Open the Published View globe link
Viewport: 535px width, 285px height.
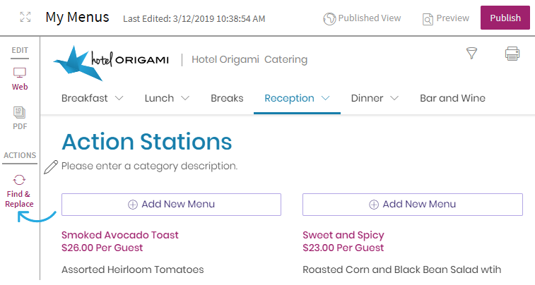pyautogui.click(x=362, y=18)
